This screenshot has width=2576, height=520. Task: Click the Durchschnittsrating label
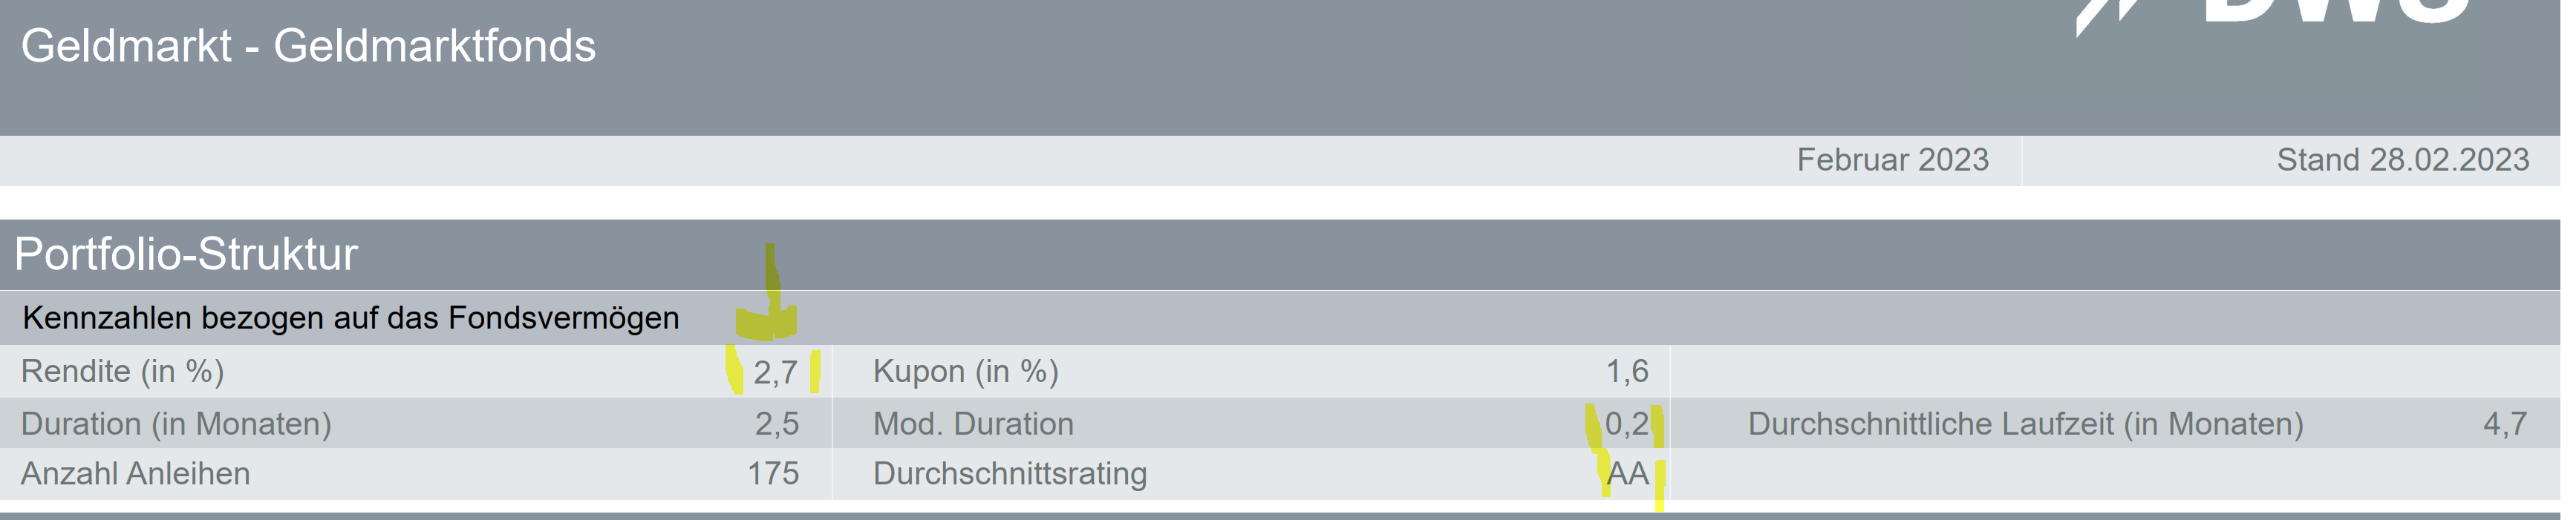pos(1009,474)
